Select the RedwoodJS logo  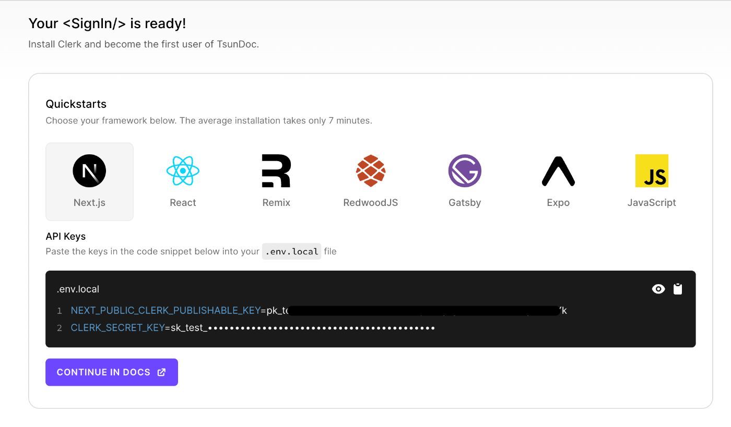pyautogui.click(x=371, y=171)
